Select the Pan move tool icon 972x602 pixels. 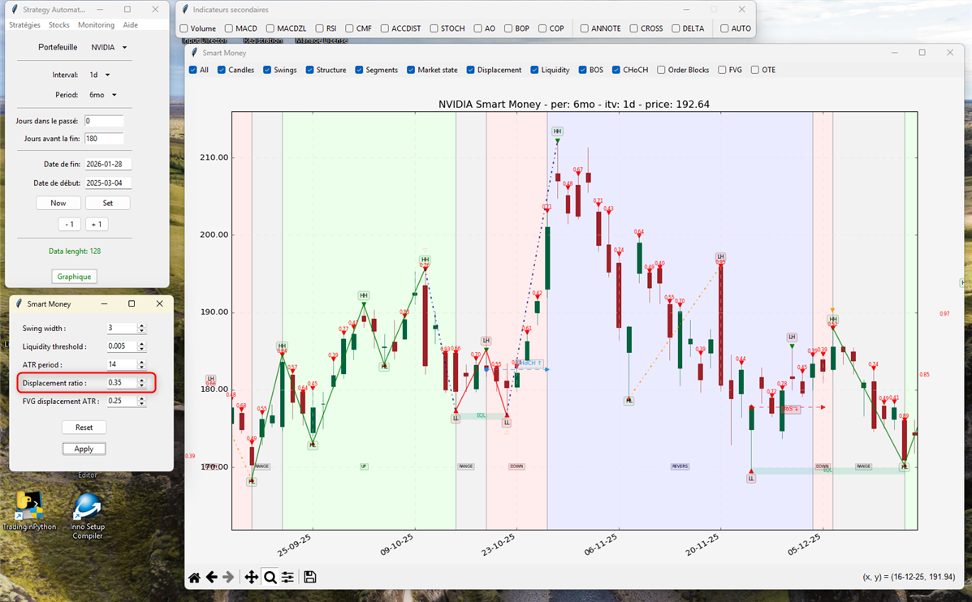pos(251,578)
